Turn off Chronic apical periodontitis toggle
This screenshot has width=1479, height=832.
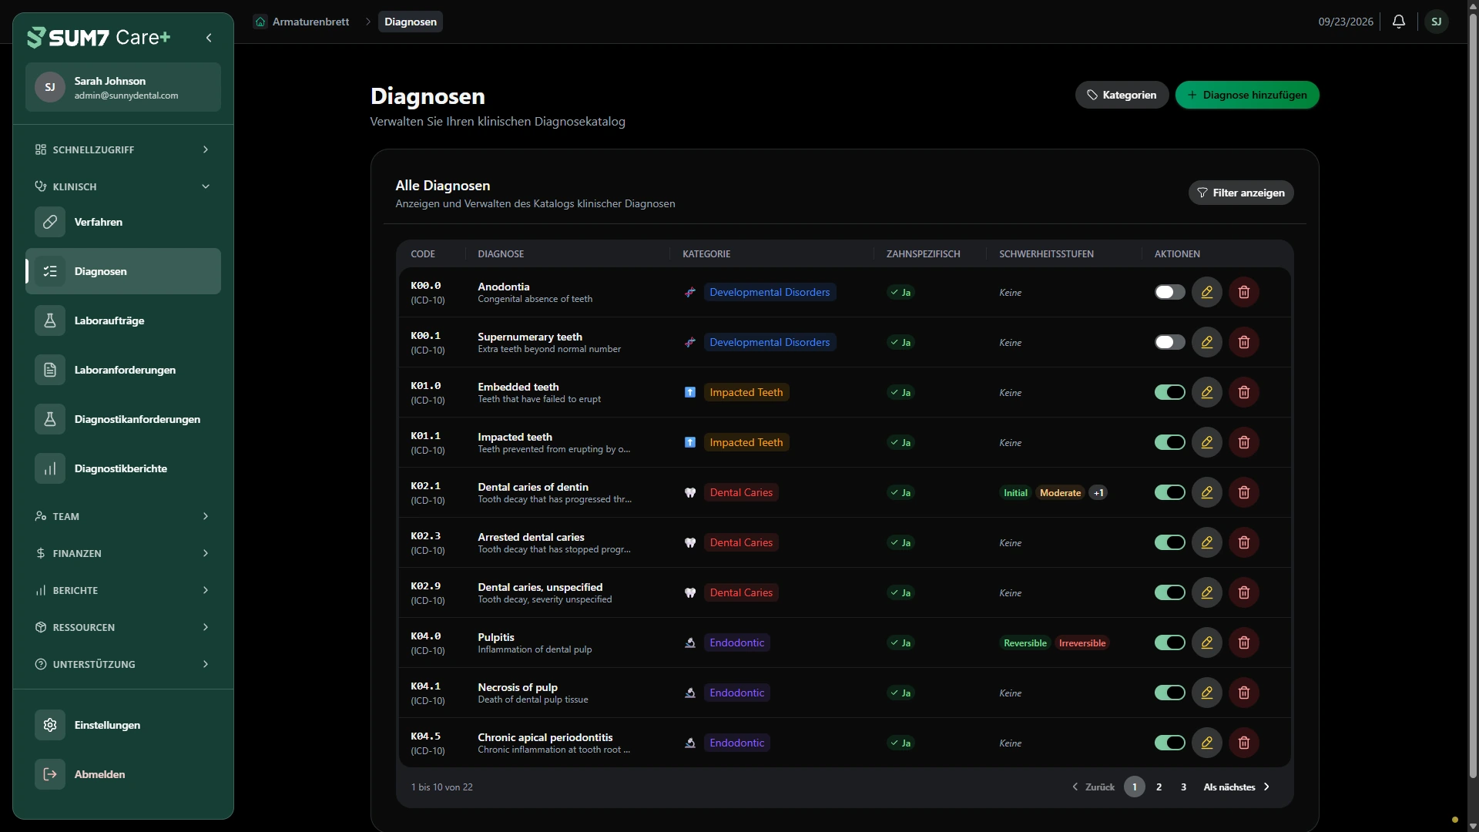1169,743
